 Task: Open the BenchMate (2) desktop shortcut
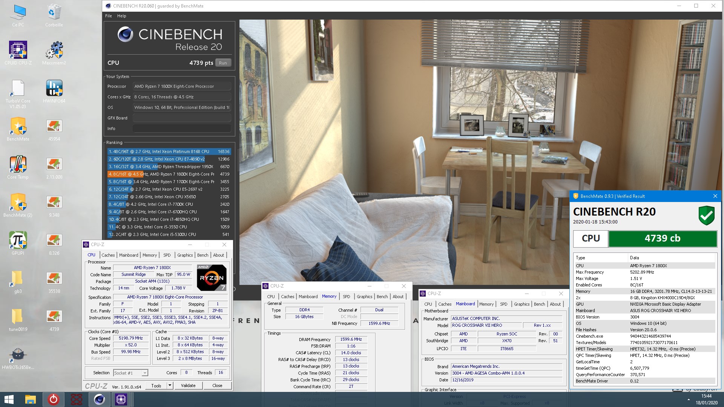coord(18,205)
